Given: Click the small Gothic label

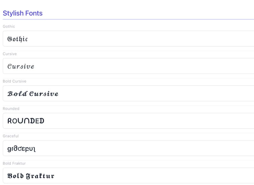Looking at the screenshot, I should coord(9,27).
